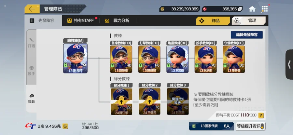293x135 pixels.
Task: Add gems with the plus icon
Action: point(240,9)
